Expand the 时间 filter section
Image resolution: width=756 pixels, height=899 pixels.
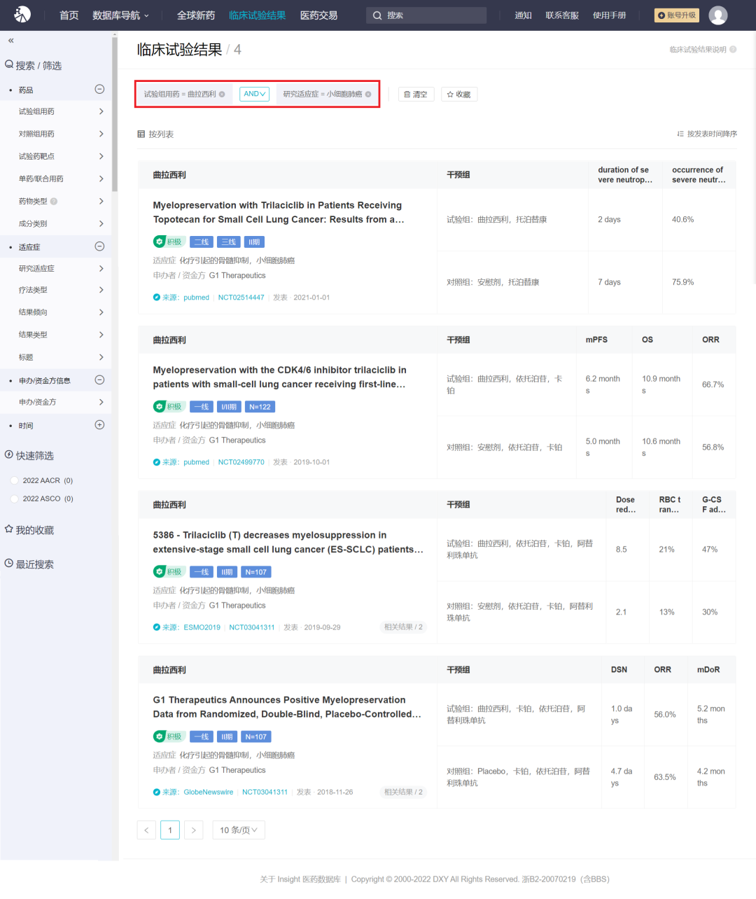[x=99, y=425]
